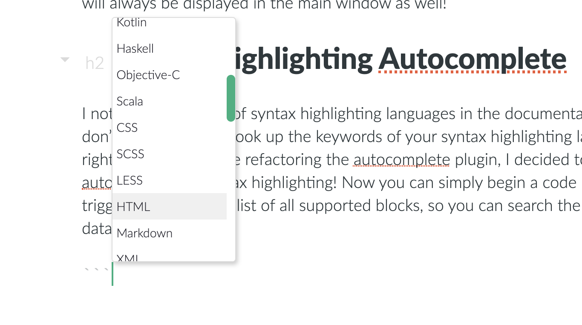Choose CSS from the autocomplete list
The width and height of the screenshot is (582, 325).
170,127
